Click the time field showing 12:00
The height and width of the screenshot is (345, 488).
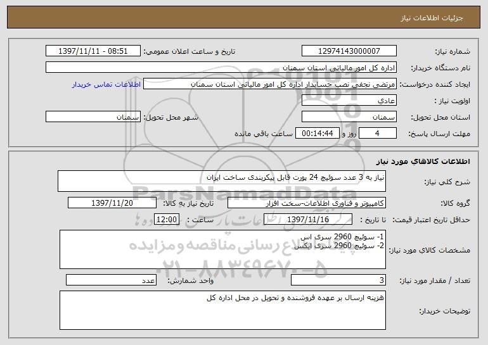pos(167,220)
